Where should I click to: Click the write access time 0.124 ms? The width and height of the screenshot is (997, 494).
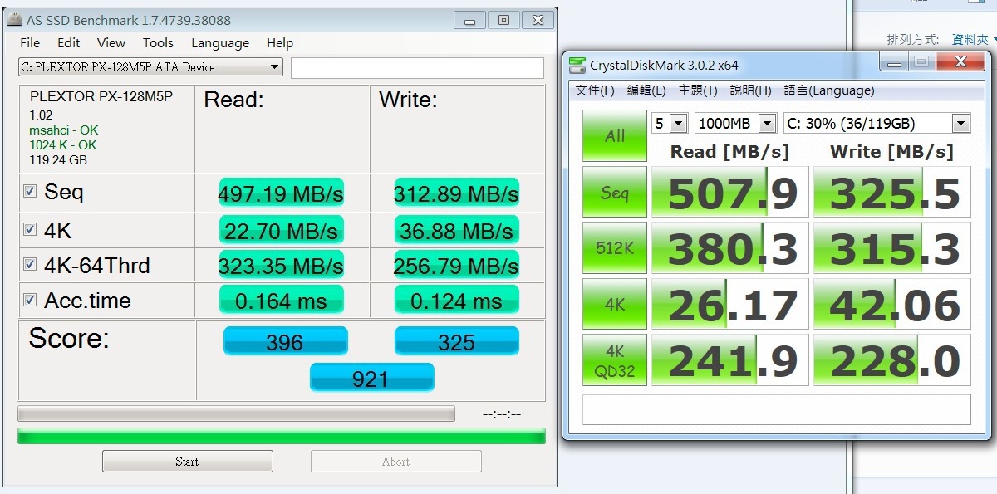(x=457, y=301)
